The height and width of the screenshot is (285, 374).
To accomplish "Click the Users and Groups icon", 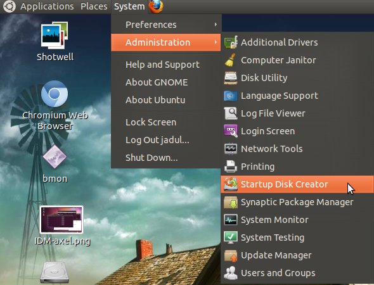I will coord(231,273).
